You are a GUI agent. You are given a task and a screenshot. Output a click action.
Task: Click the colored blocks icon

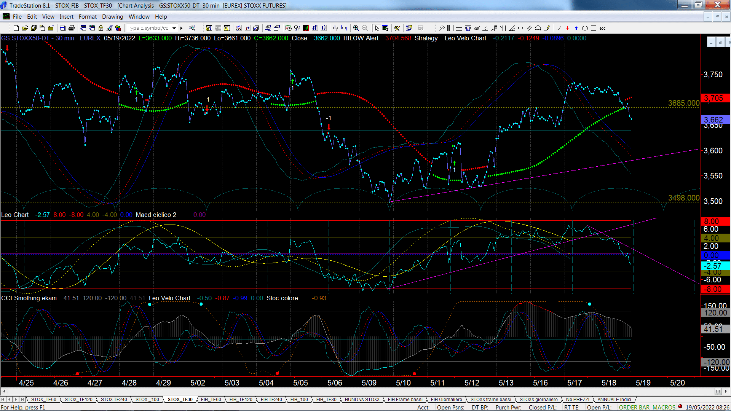pyautogui.click(x=118, y=28)
